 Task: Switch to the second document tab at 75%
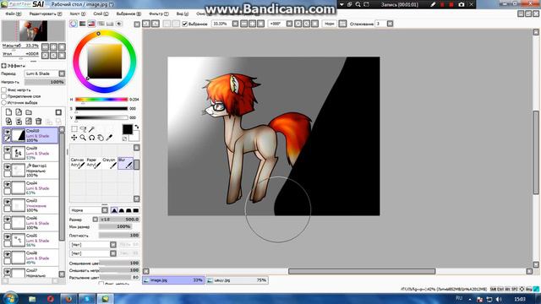pos(237,280)
